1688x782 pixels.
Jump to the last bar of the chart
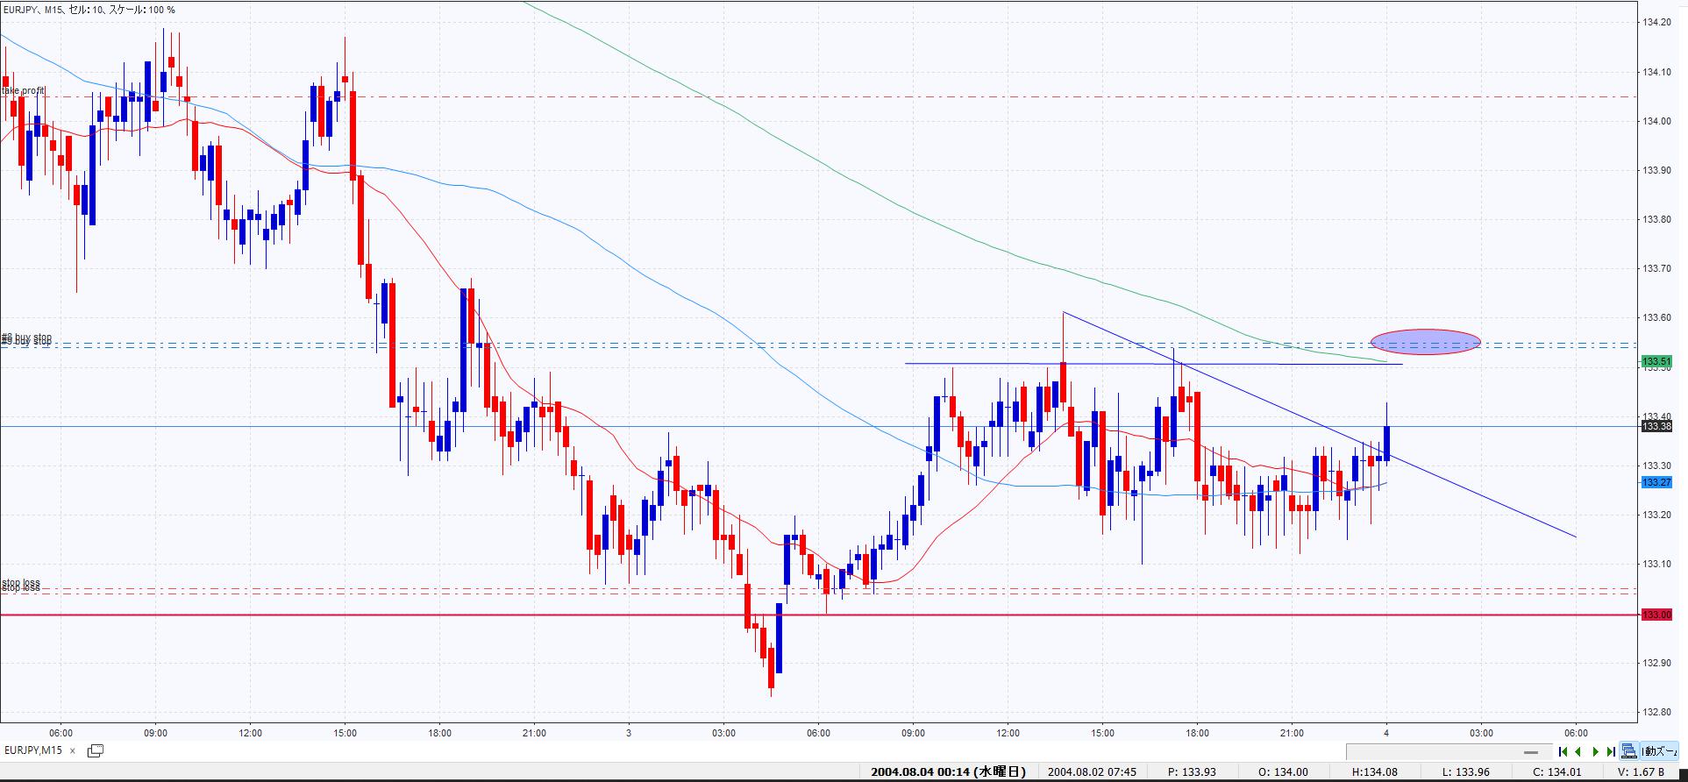click(x=1611, y=751)
